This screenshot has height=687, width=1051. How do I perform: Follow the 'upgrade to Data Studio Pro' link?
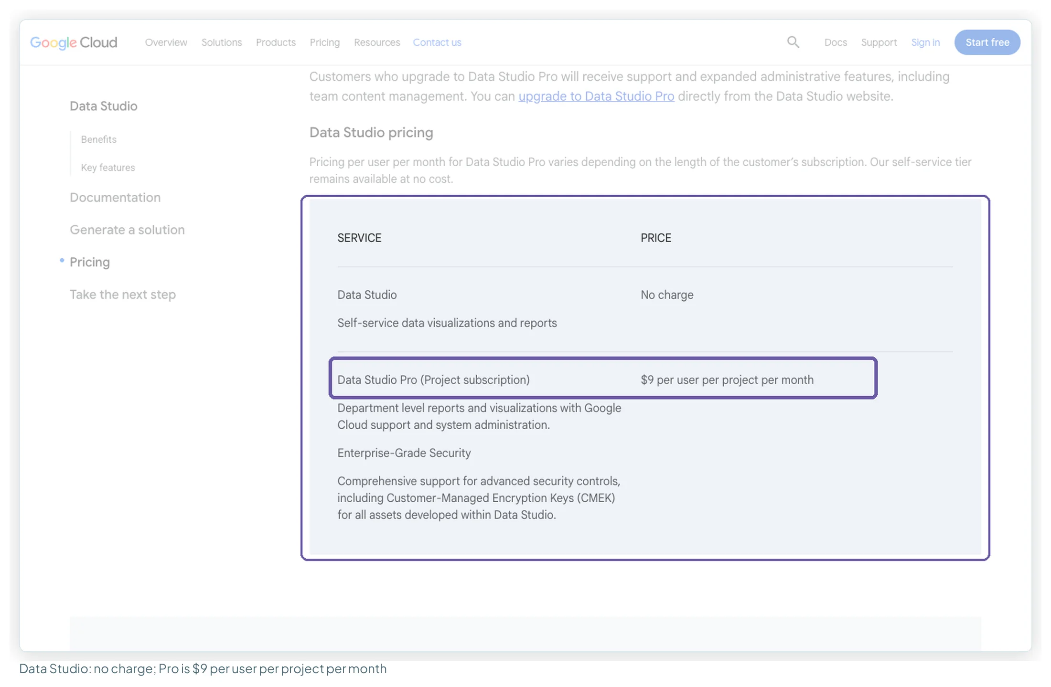596,96
